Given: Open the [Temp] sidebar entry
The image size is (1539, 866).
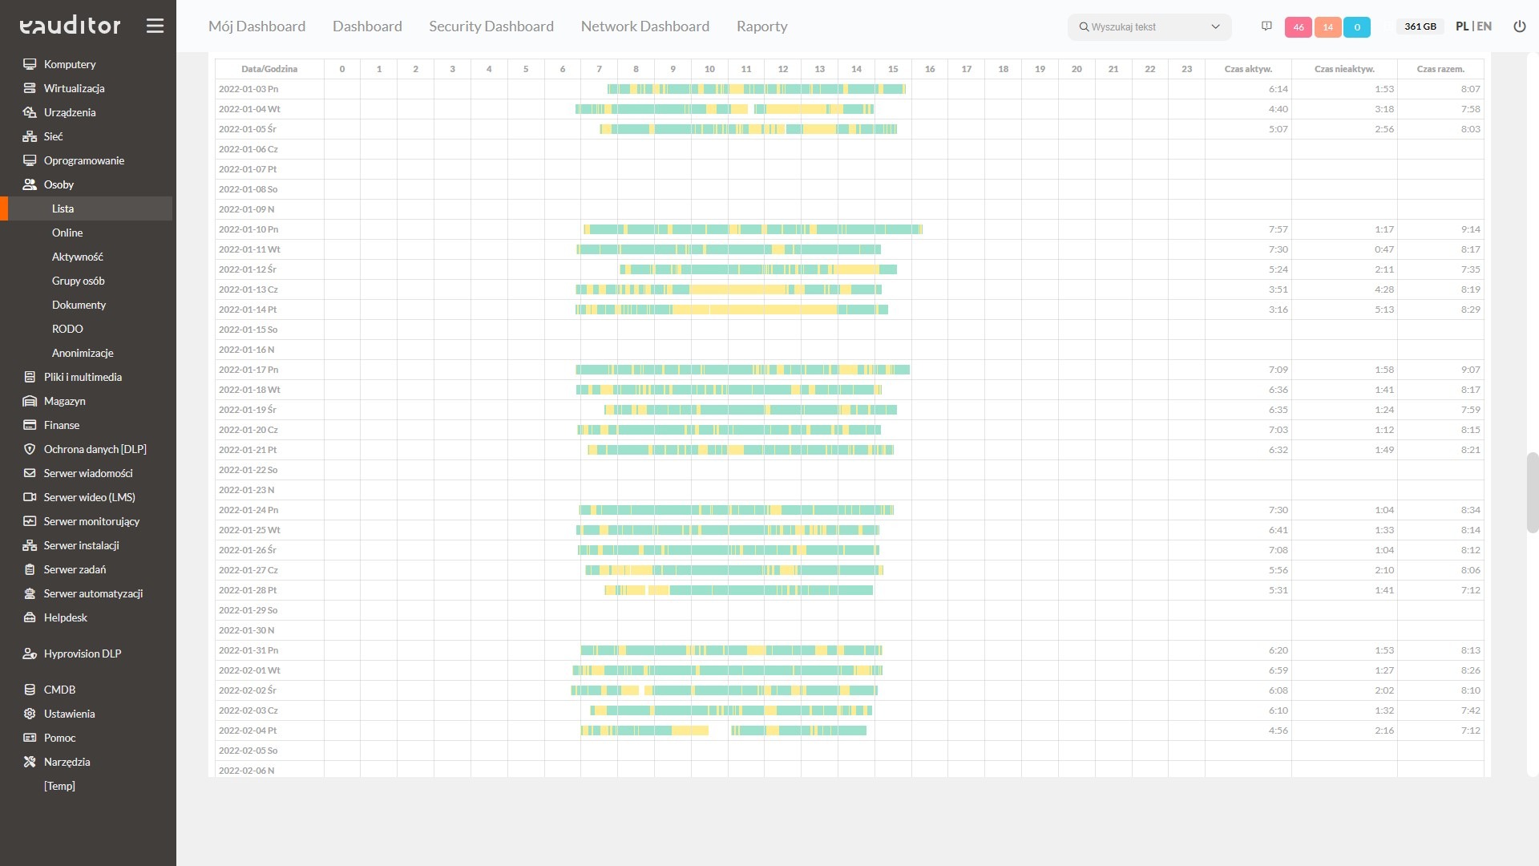Looking at the screenshot, I should click(x=59, y=786).
